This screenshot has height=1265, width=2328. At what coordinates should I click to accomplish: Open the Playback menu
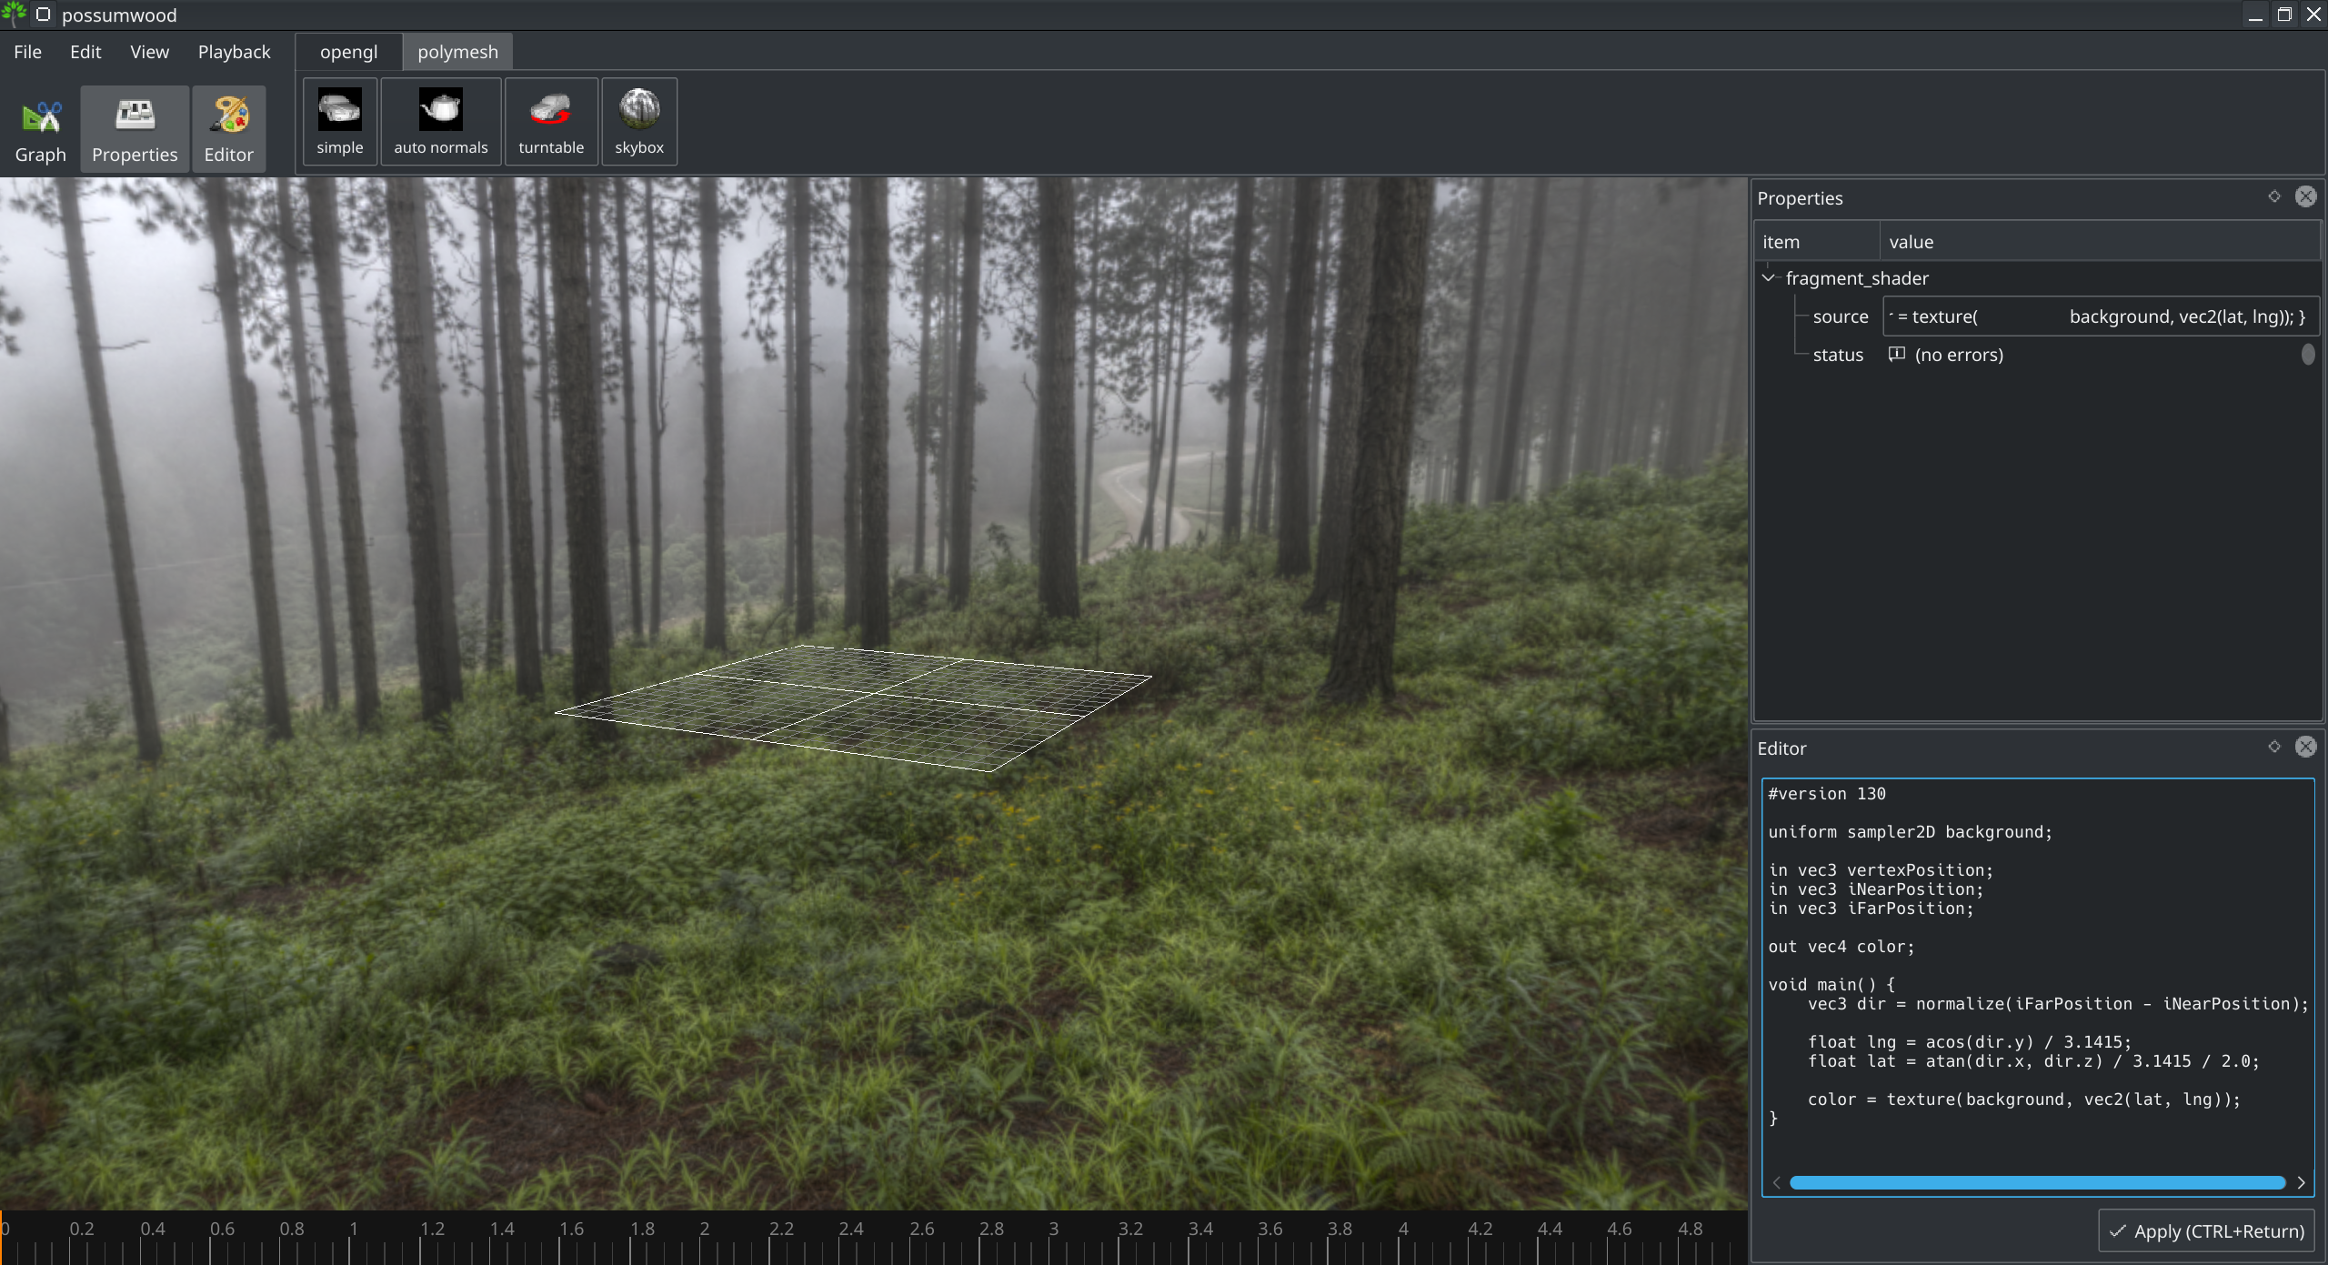[234, 52]
